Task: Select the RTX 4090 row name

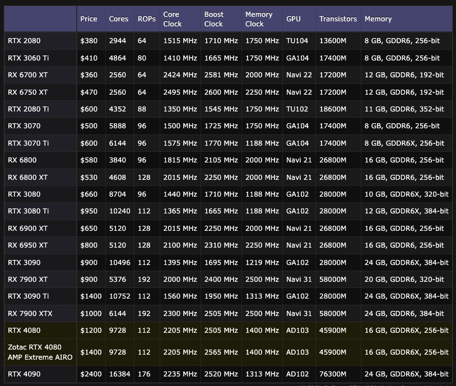Action: 24,374
